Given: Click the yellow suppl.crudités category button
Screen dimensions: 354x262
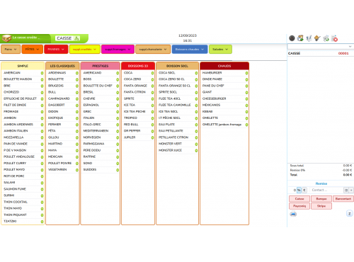Looking at the screenshot, I should click(84, 50).
